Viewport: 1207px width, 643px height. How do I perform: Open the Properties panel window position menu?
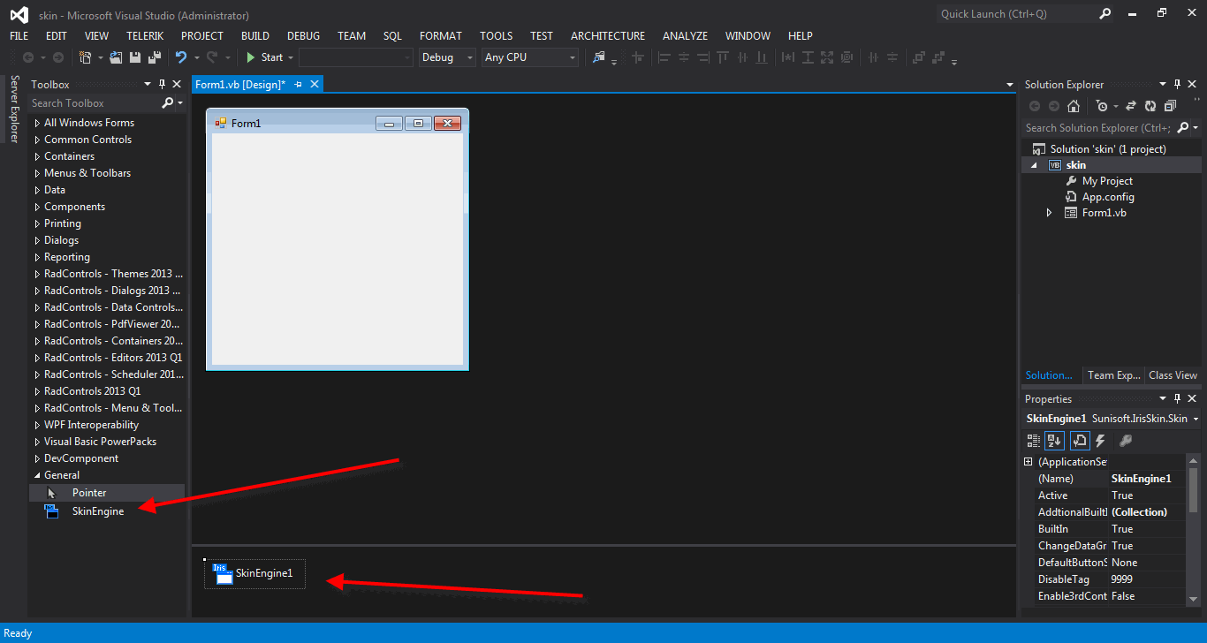(x=1164, y=399)
